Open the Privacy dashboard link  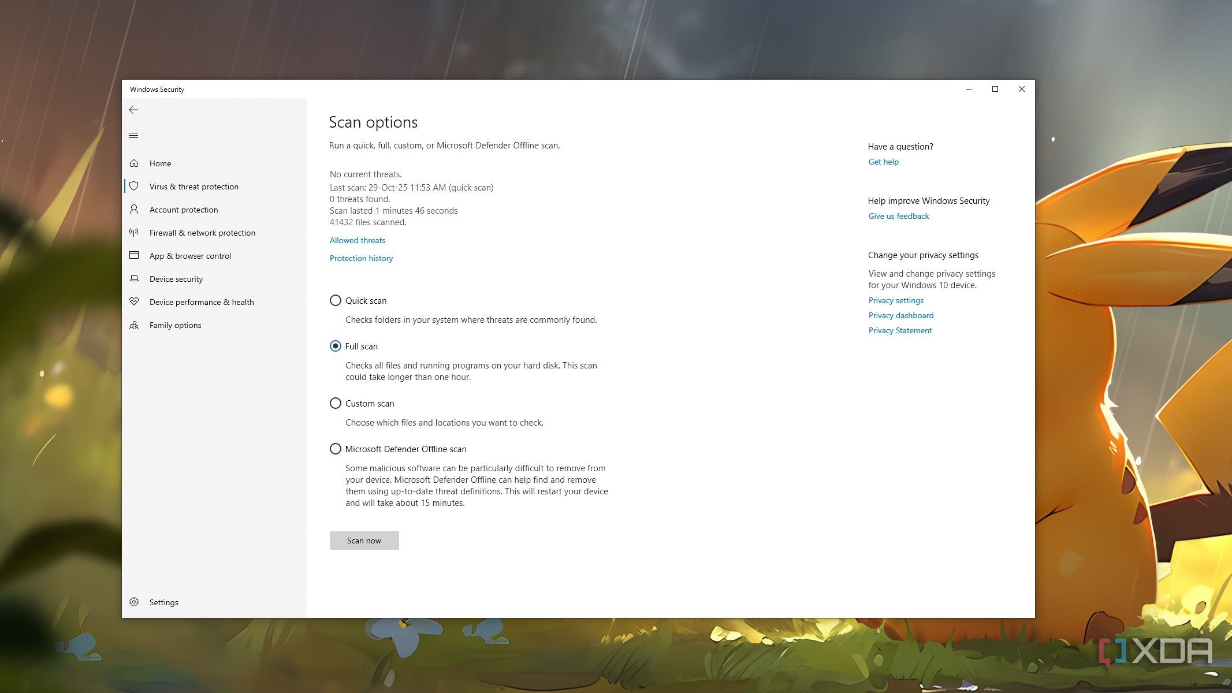pyautogui.click(x=900, y=315)
